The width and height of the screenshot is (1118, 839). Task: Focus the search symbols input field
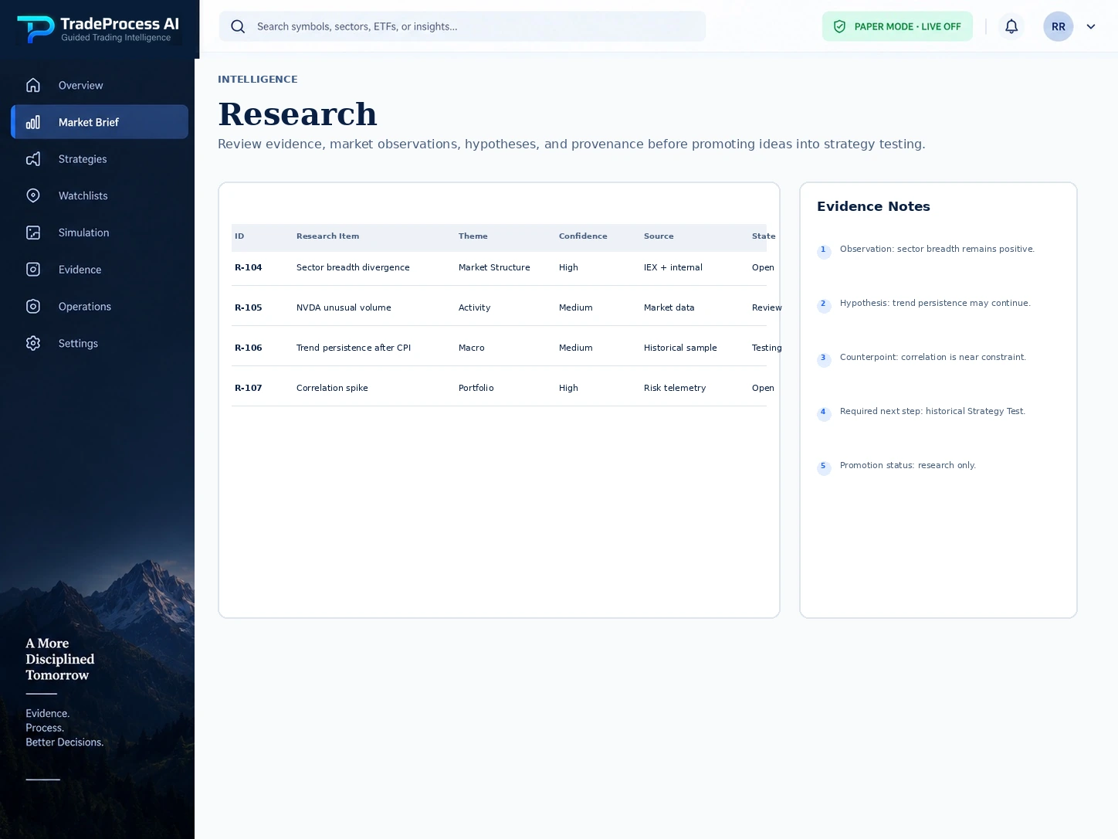click(x=462, y=26)
